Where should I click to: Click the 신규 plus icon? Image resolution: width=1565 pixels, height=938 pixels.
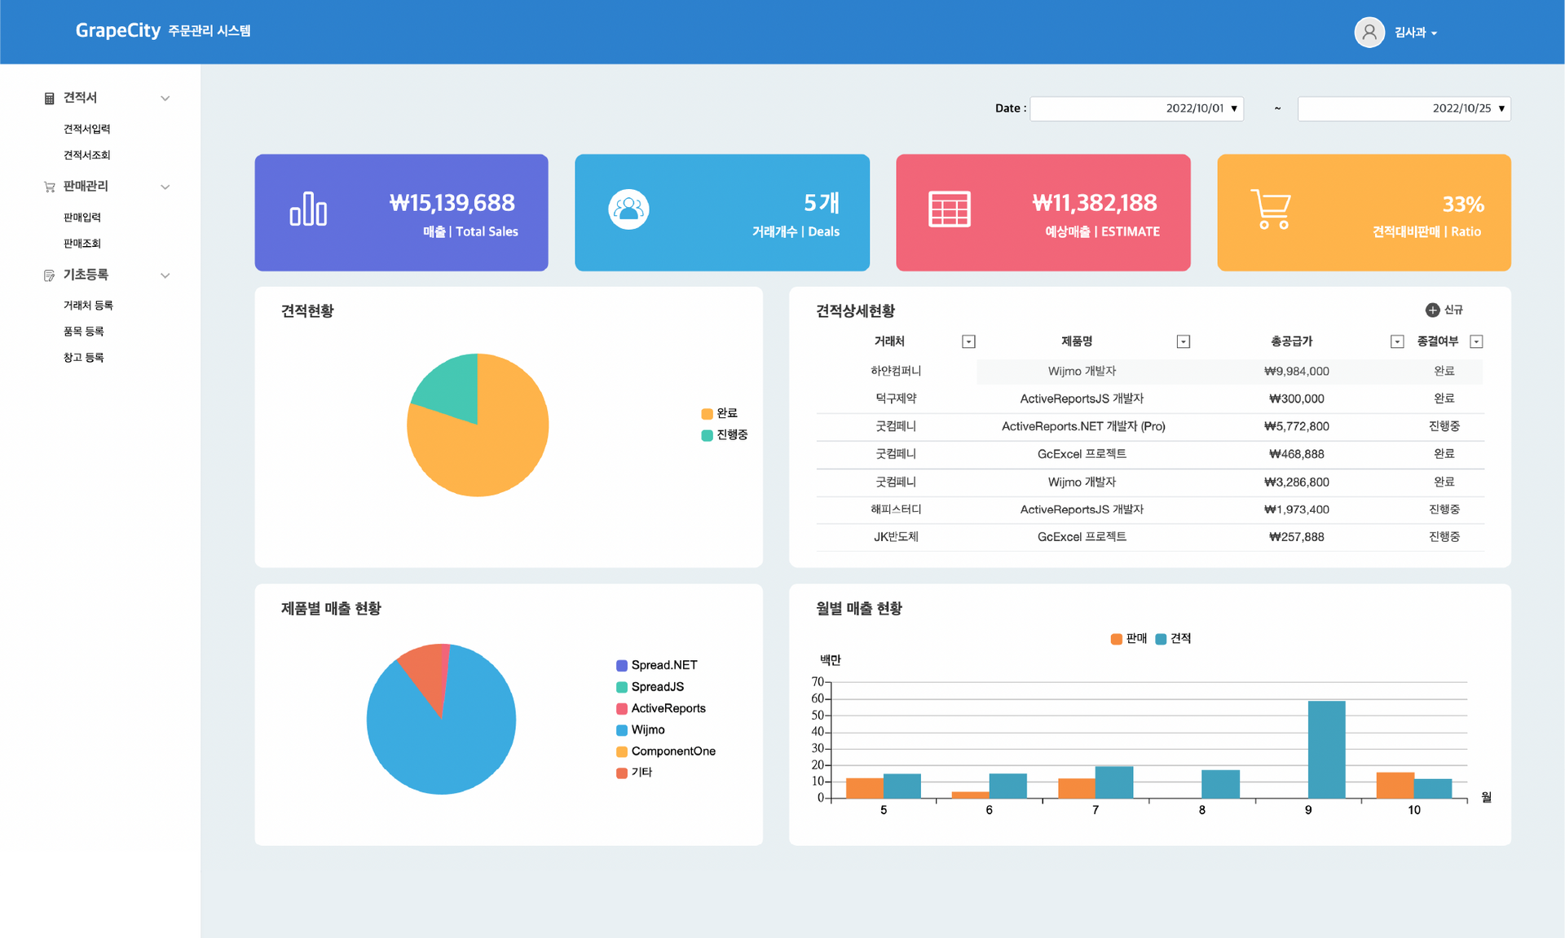tap(1432, 310)
